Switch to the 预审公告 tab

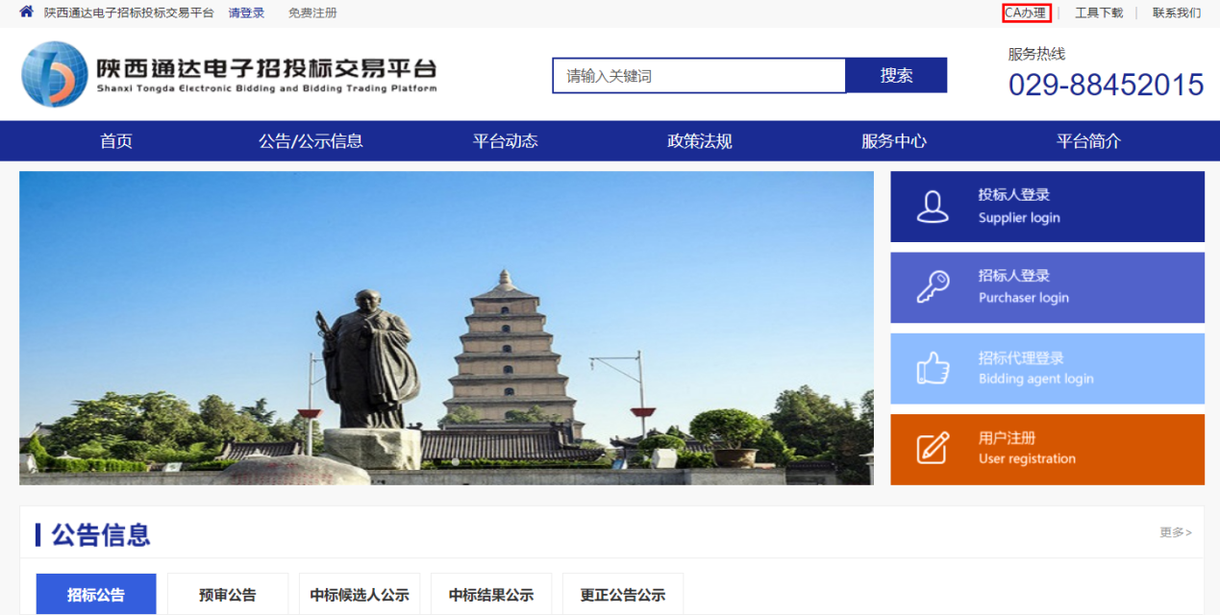[x=228, y=594]
